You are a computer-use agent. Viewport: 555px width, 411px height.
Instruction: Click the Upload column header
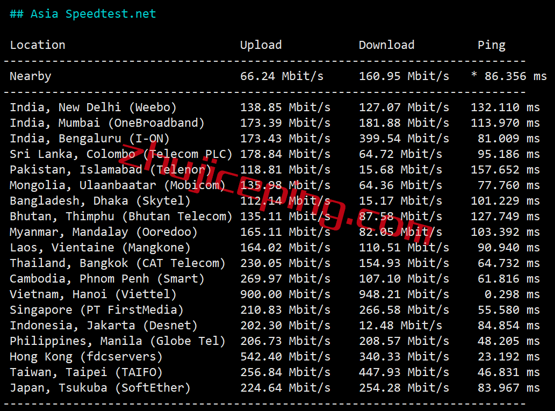tap(261, 45)
